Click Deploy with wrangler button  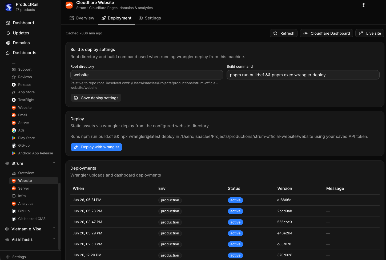[x=96, y=147]
